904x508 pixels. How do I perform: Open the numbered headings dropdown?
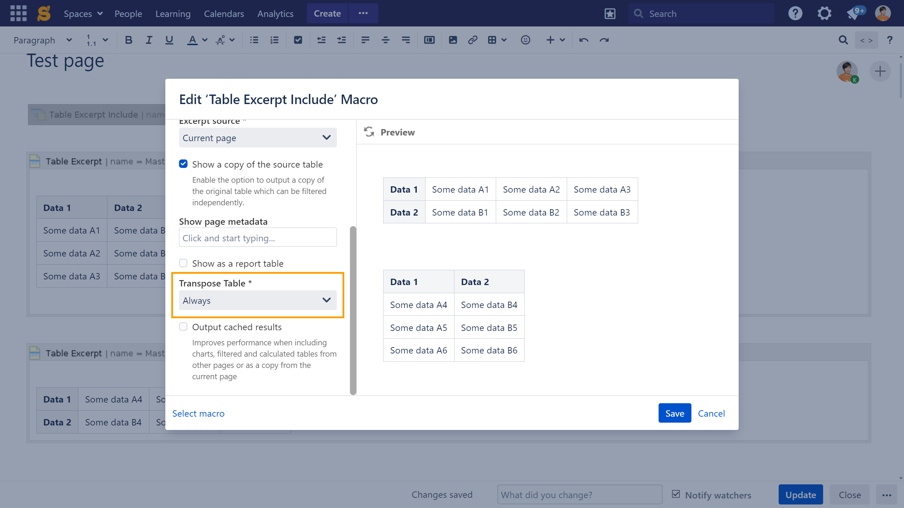tap(97, 40)
